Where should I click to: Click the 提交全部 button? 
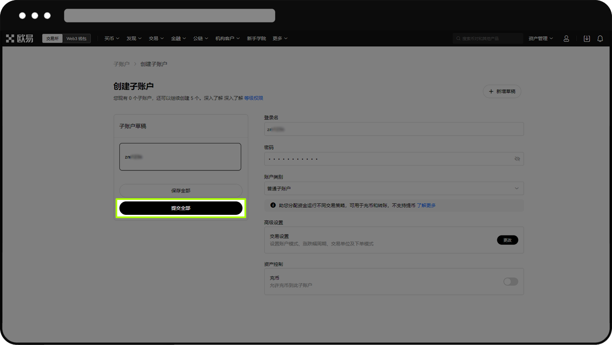tap(181, 208)
